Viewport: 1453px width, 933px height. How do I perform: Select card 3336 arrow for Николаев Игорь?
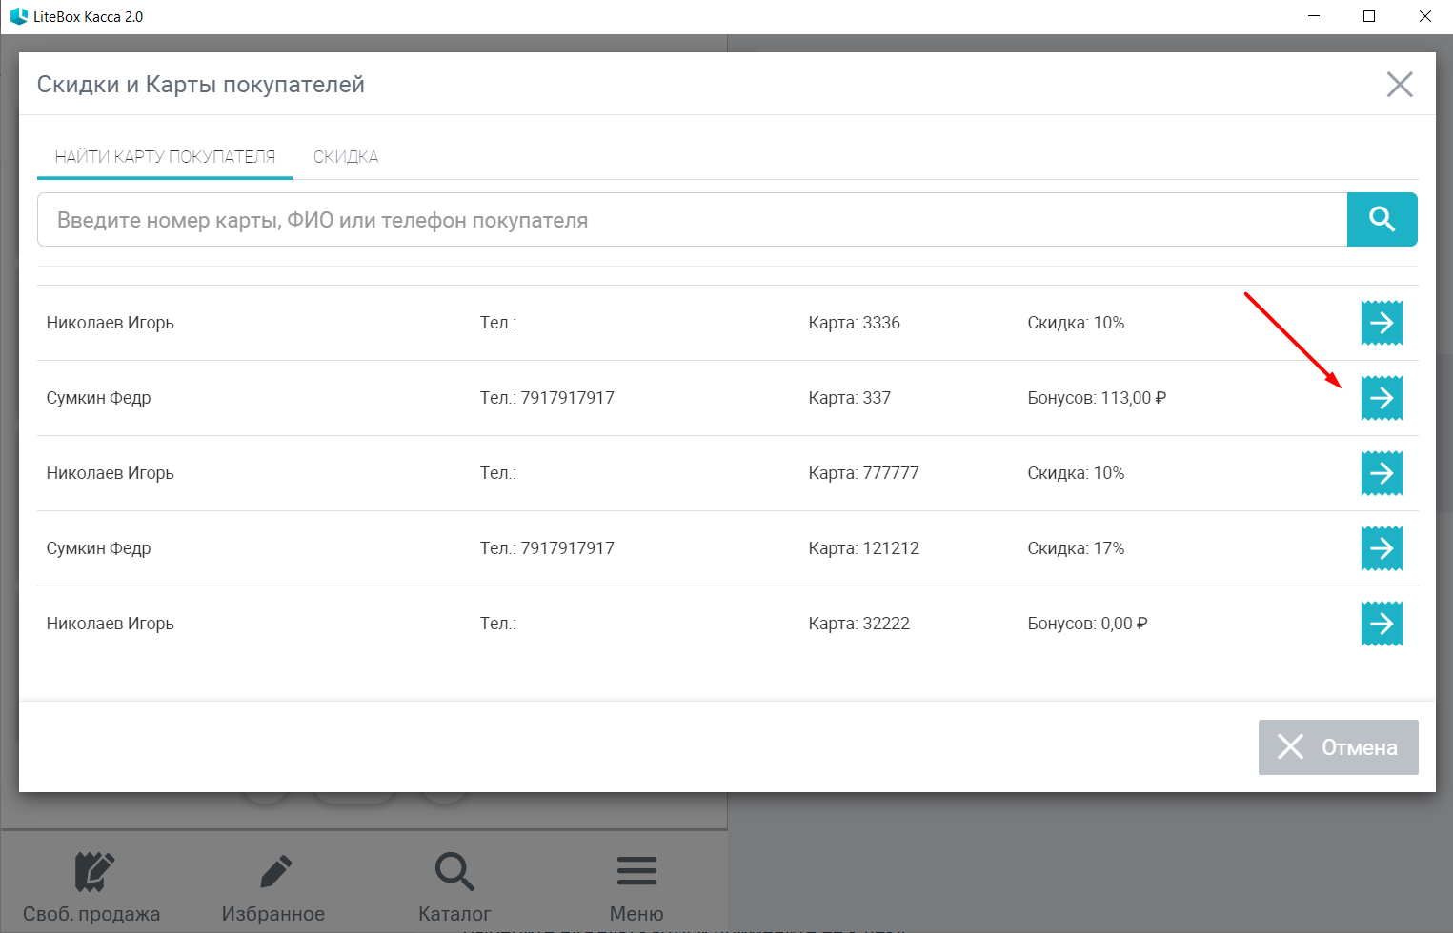[x=1382, y=323]
